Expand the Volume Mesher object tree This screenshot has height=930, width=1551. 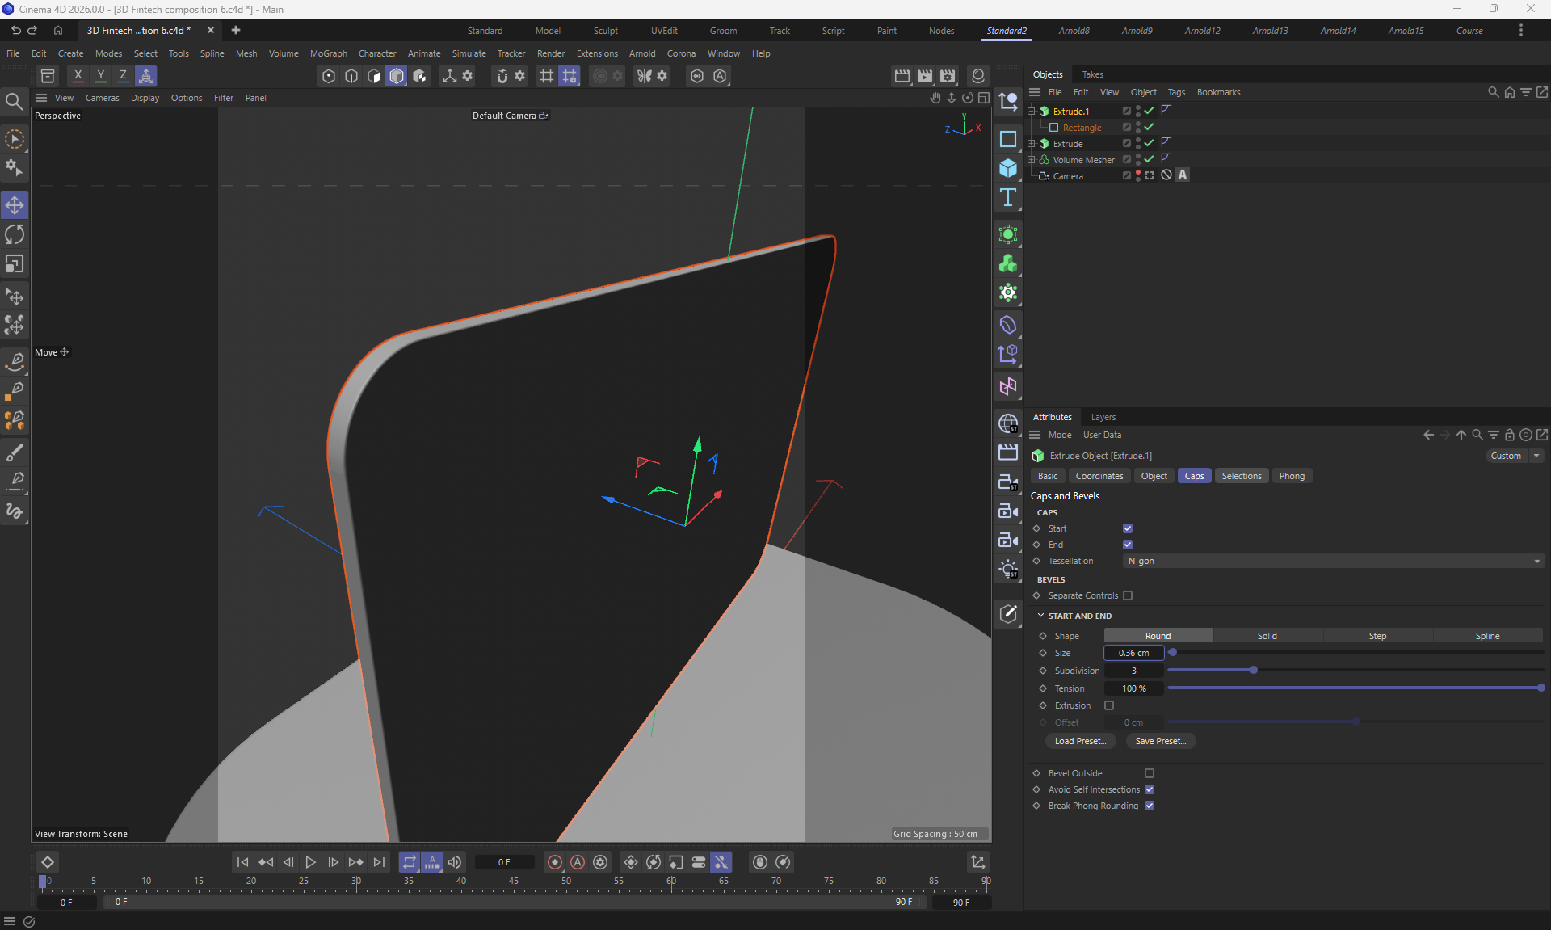click(x=1031, y=160)
